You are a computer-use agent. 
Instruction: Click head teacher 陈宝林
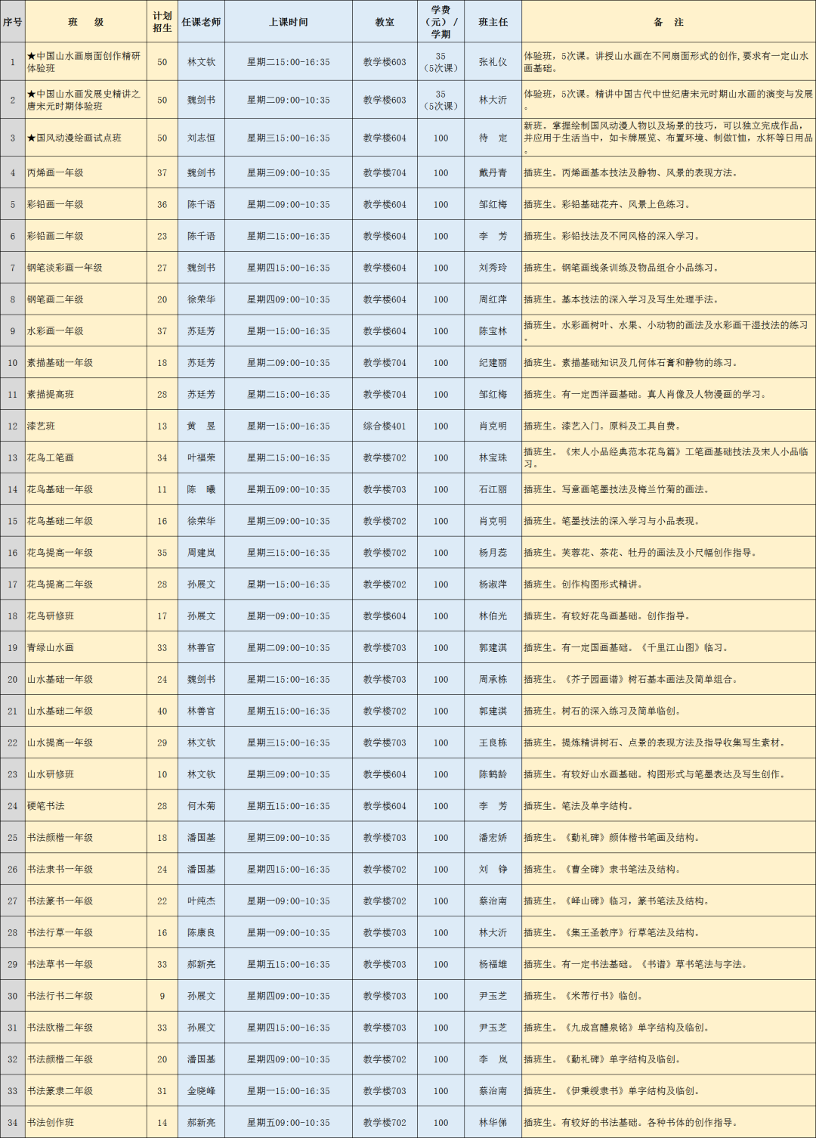pos(493,331)
